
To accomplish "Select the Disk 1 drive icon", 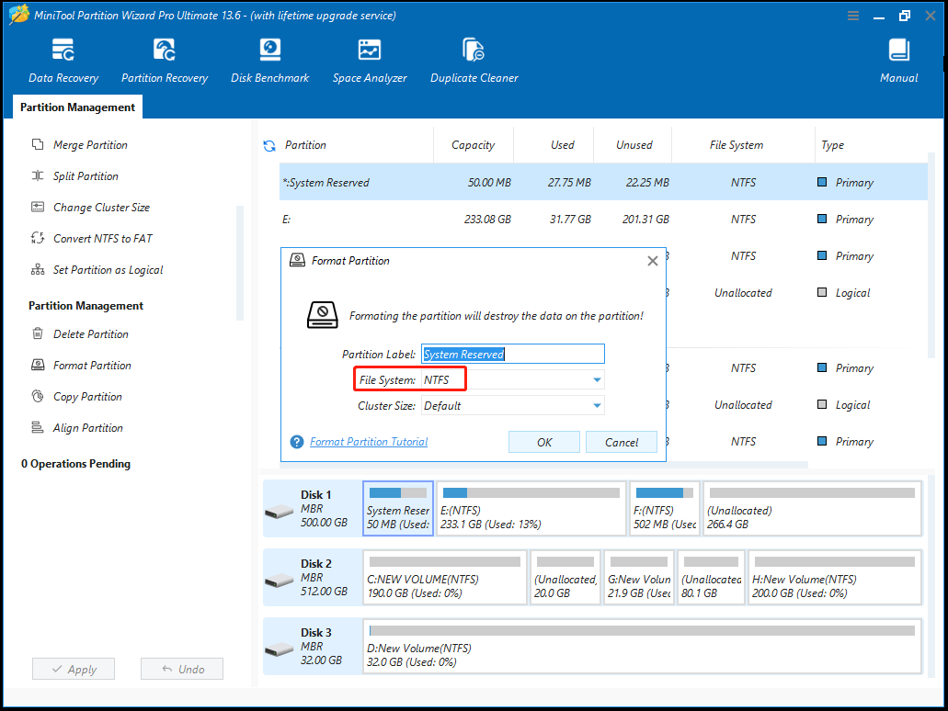I will tap(280, 512).
